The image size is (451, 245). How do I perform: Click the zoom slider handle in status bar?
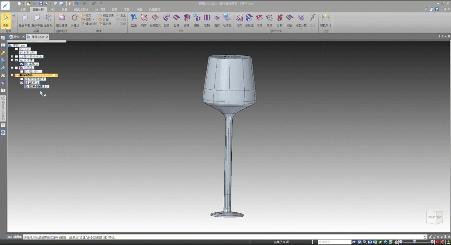pyautogui.click(x=415, y=242)
